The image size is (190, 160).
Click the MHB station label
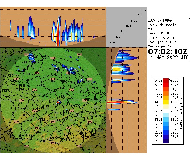click(27, 135)
